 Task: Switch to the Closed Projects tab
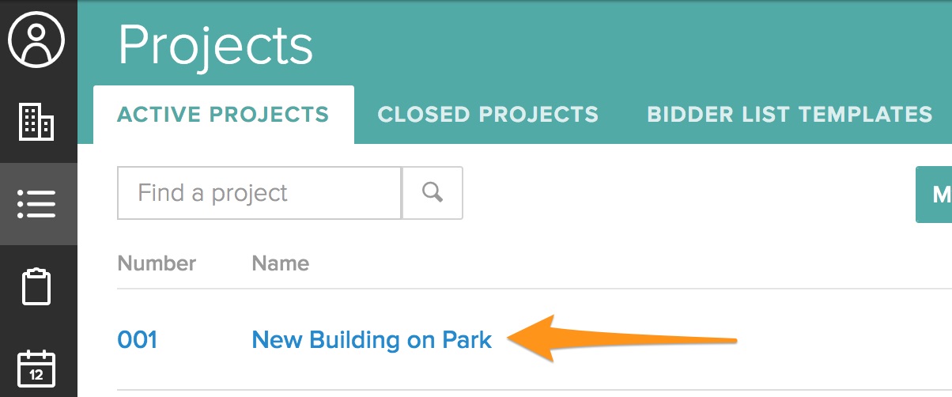click(x=488, y=115)
